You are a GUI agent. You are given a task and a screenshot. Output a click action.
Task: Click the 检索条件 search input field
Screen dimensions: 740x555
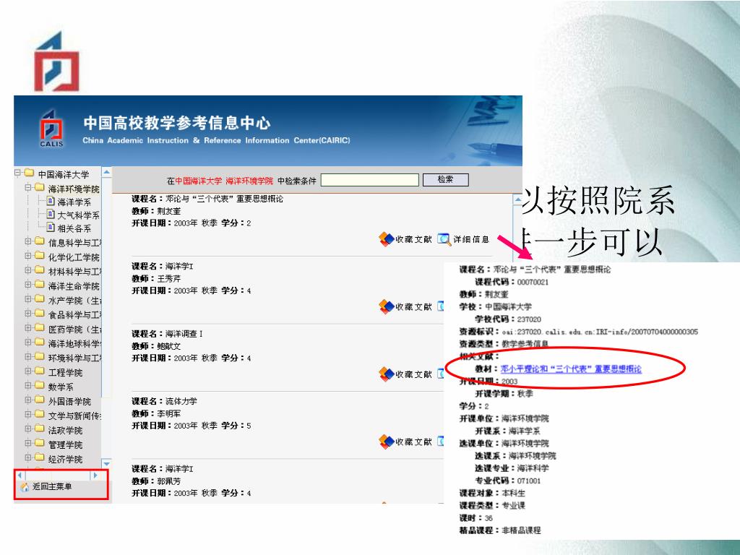point(369,180)
